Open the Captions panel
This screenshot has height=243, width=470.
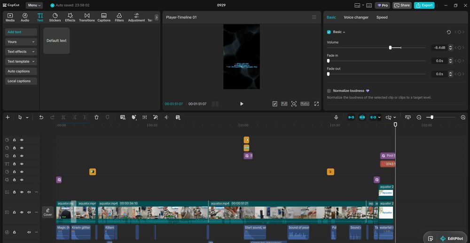point(104,17)
